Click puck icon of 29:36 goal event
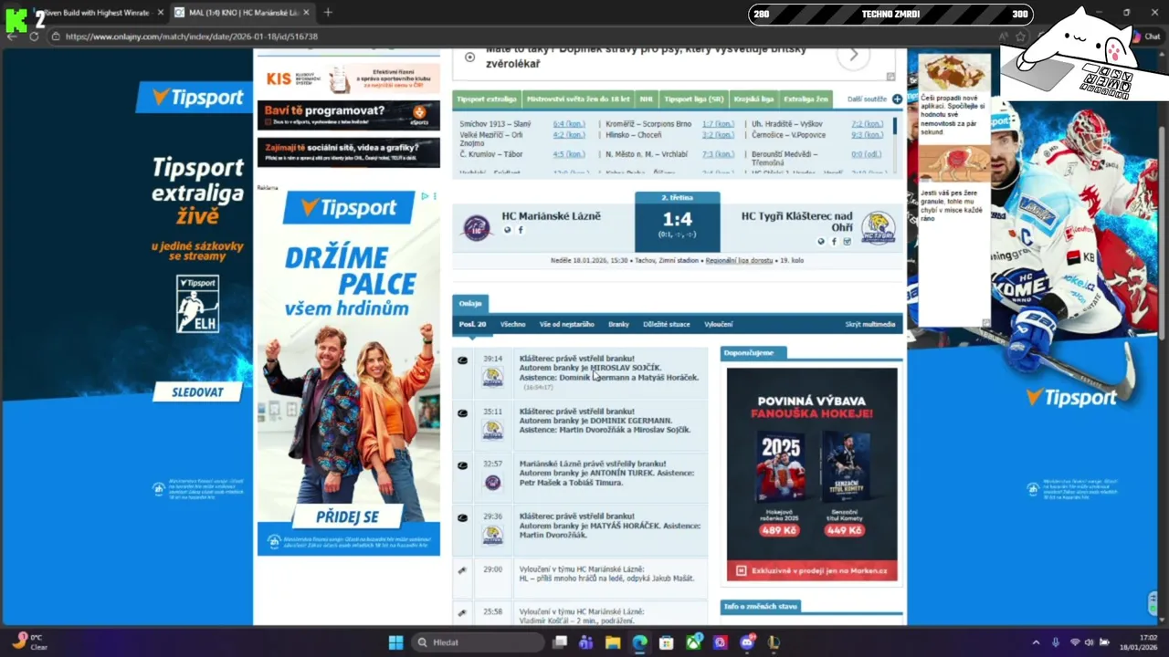Screen dimensions: 1169x657 pyautogui.click(x=463, y=517)
